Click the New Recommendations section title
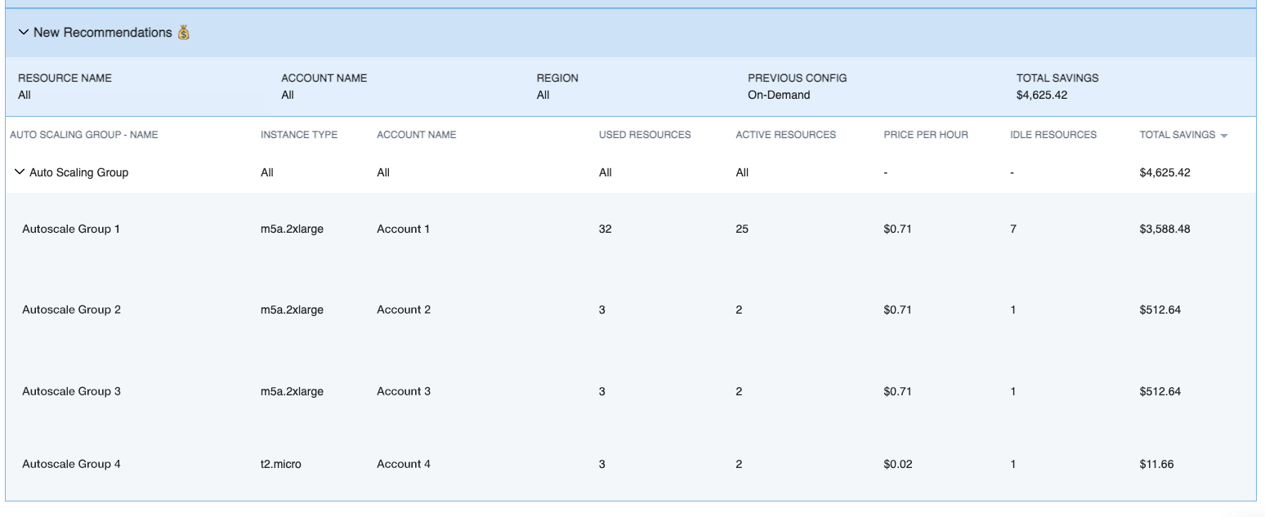The height and width of the screenshot is (517, 1265). (x=103, y=33)
